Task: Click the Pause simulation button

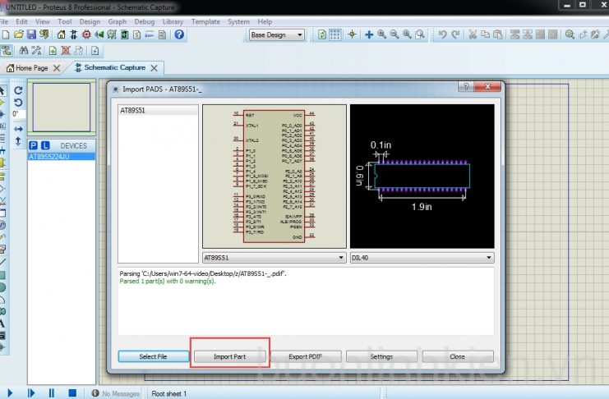Action: [51, 393]
